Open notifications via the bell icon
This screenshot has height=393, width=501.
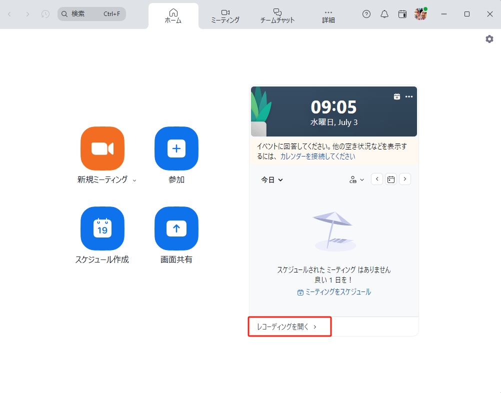pyautogui.click(x=384, y=14)
